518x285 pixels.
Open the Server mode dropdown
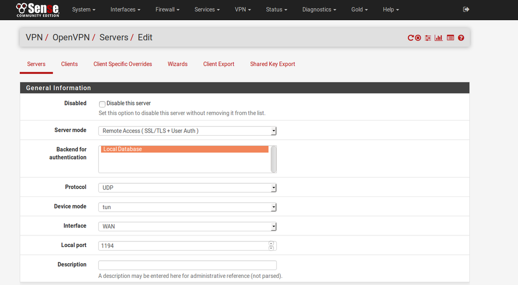[187, 131]
